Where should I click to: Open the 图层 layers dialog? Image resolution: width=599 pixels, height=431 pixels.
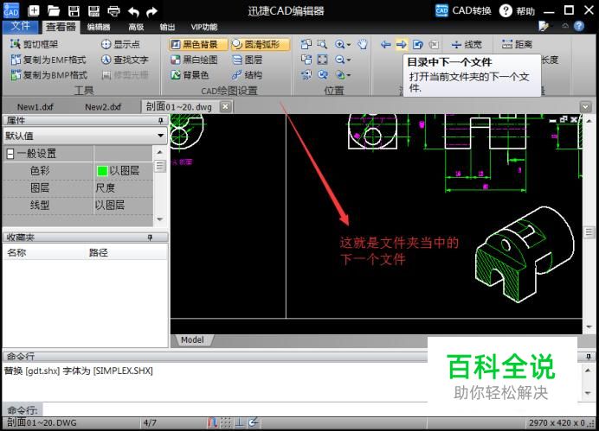pos(248,60)
